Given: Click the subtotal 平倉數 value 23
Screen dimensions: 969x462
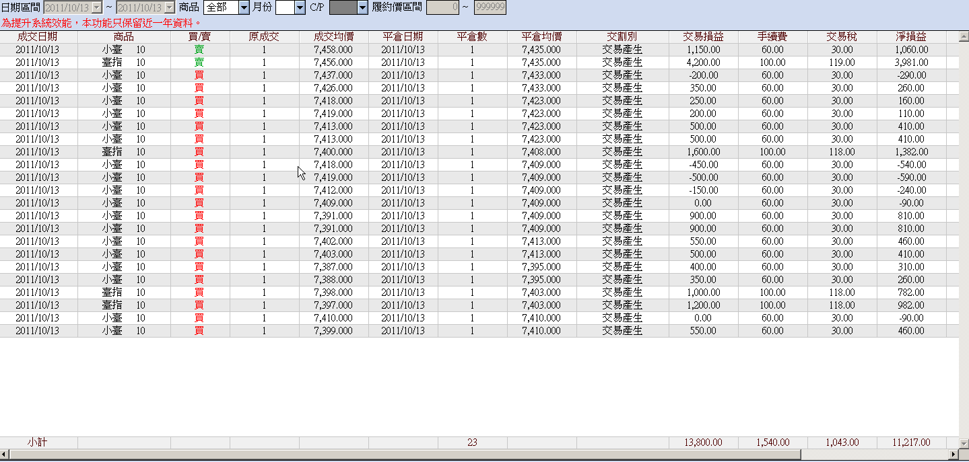Looking at the screenshot, I should click(x=472, y=442).
